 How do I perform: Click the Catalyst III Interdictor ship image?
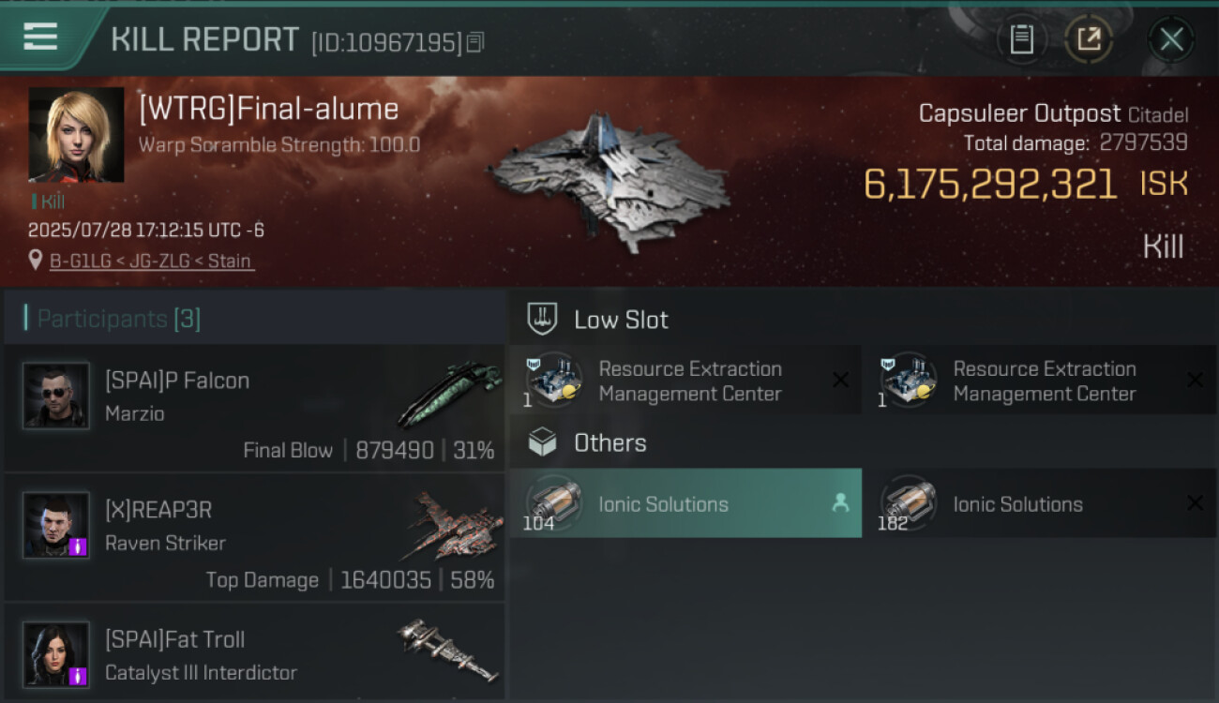click(446, 649)
